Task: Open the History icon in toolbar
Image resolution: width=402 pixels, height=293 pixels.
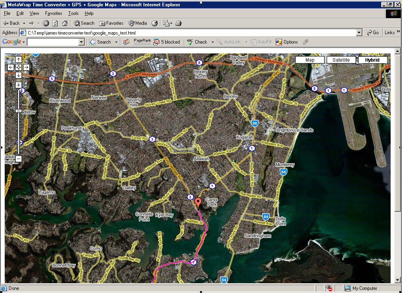Action: pyautogui.click(x=155, y=23)
